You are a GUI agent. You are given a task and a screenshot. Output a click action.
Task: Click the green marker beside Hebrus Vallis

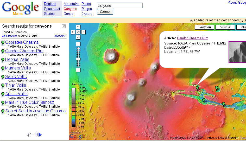[3, 60]
